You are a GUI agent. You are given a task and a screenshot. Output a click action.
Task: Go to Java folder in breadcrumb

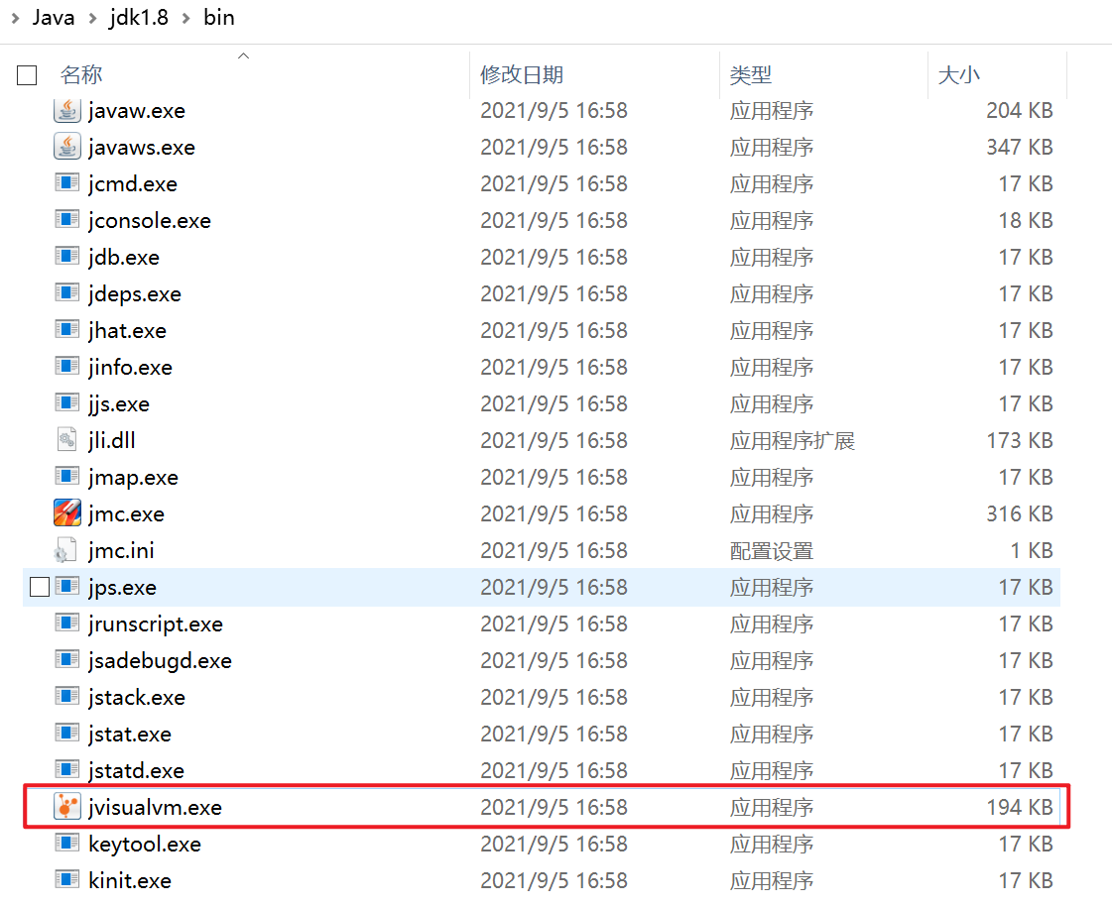coord(53,18)
